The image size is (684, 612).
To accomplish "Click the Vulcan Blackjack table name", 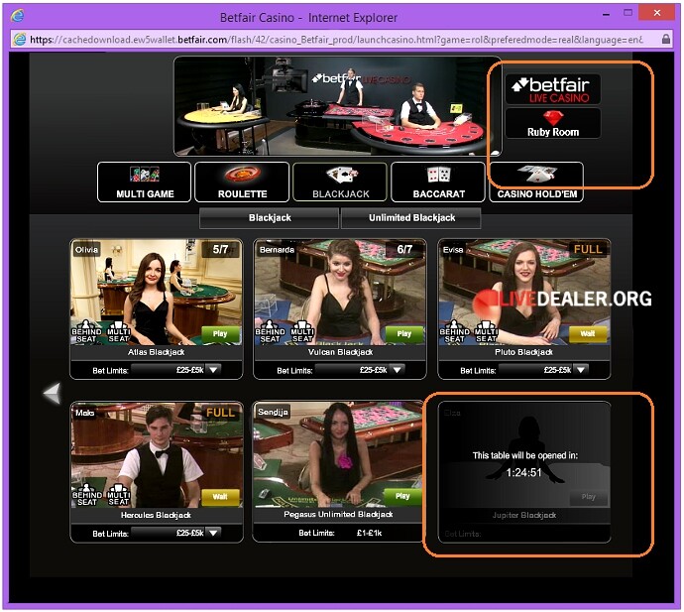I will point(340,352).
